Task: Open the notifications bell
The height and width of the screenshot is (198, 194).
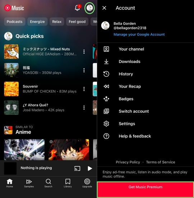Action: [x=77, y=8]
